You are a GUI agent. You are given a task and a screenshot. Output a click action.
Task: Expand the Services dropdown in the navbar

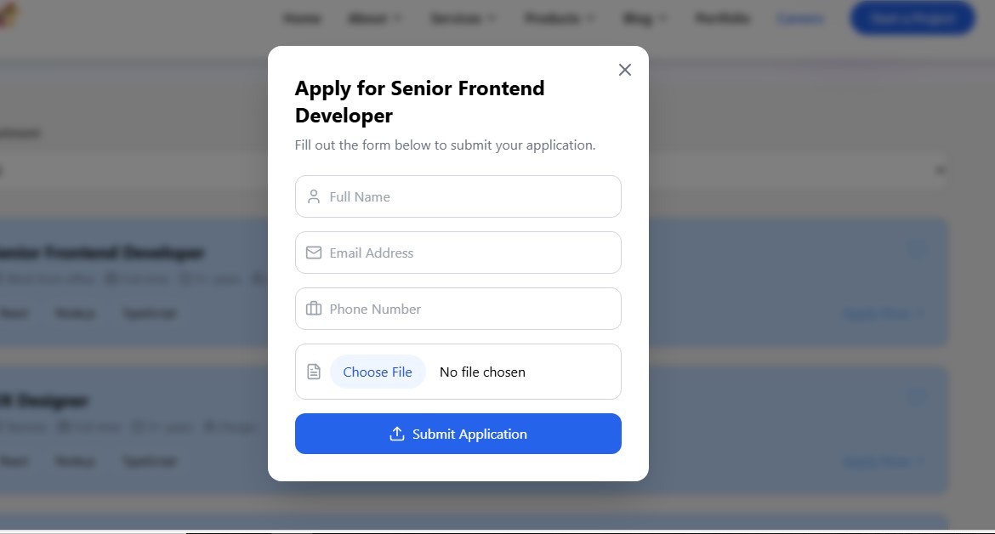click(463, 19)
